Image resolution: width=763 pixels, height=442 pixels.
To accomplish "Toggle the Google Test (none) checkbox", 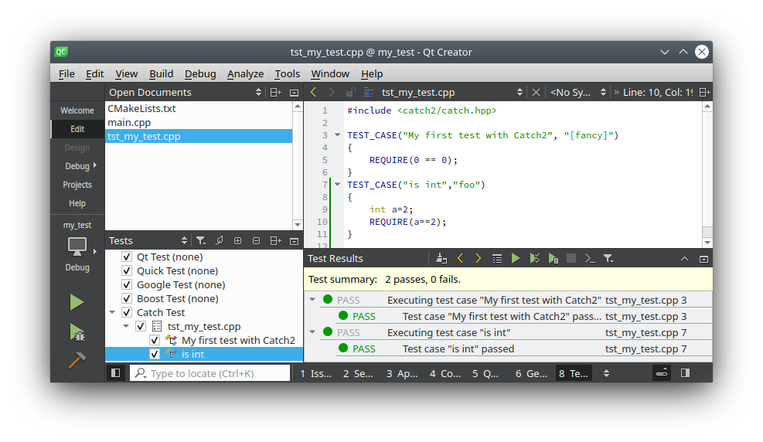I will (127, 285).
